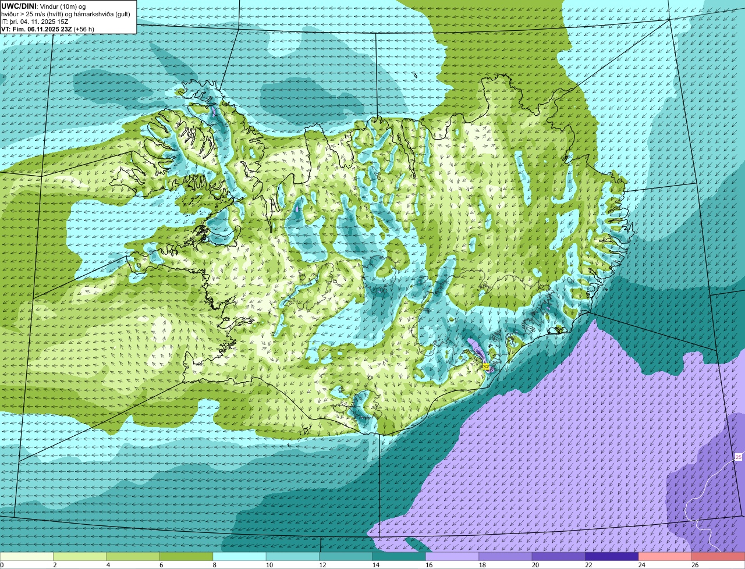Viewport: 745px width, 569px height.
Task: Click the '24' scale label
Action: pos(641,565)
